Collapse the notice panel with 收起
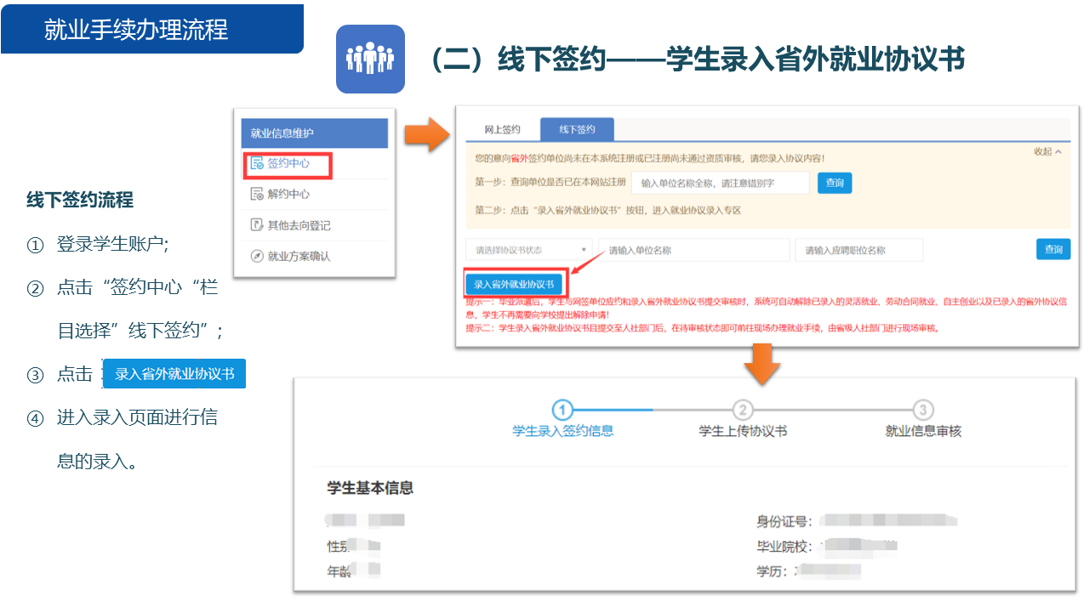 (1047, 151)
